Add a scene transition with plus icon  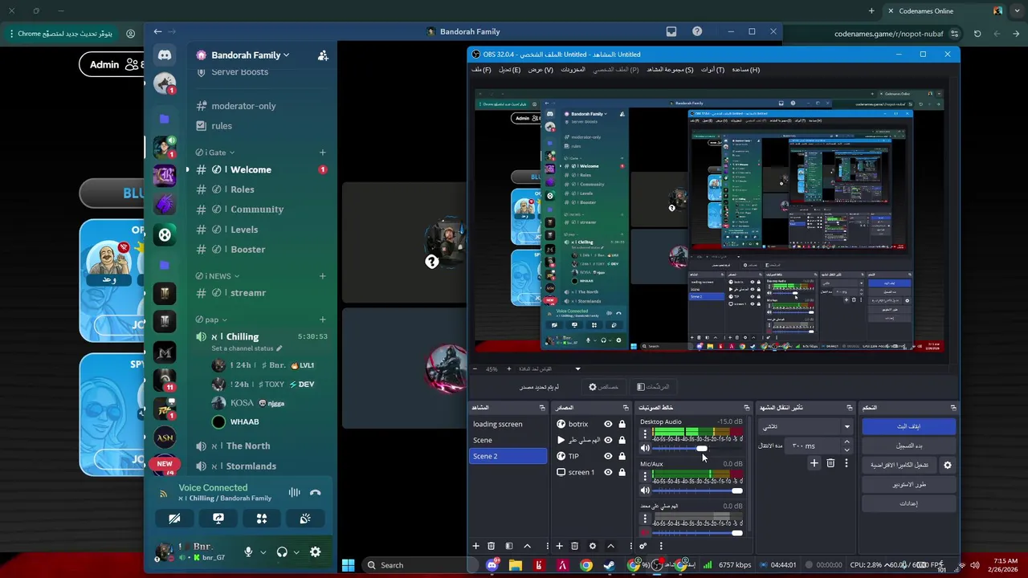814,463
